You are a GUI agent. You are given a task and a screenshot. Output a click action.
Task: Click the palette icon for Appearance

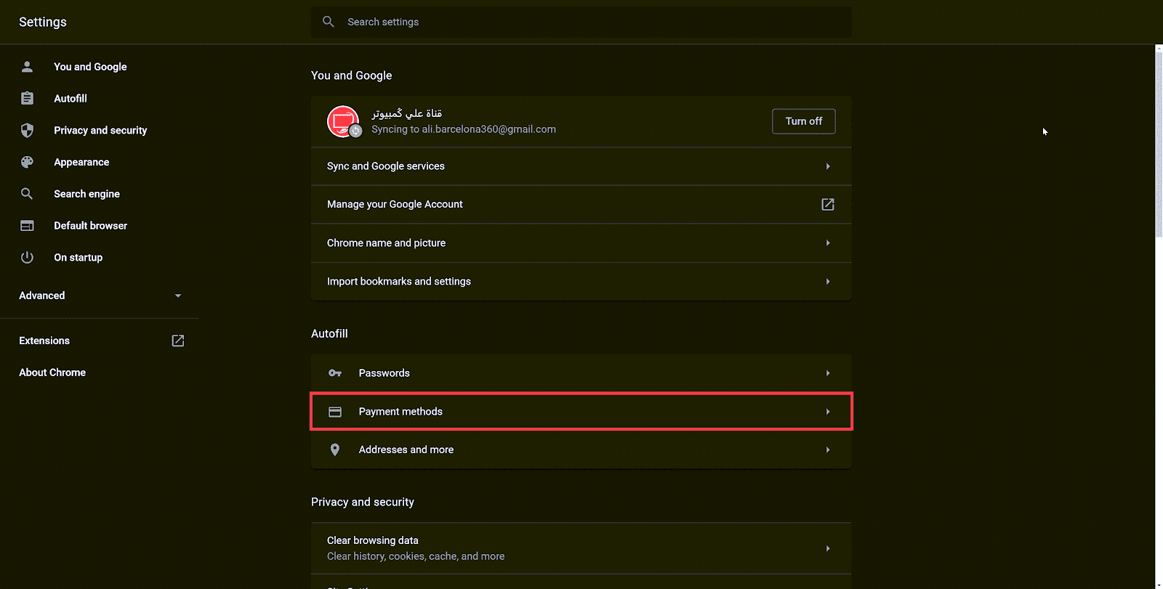tap(27, 162)
